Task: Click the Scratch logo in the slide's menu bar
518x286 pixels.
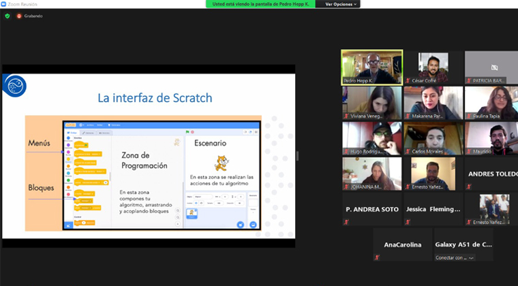Action: click(71, 125)
